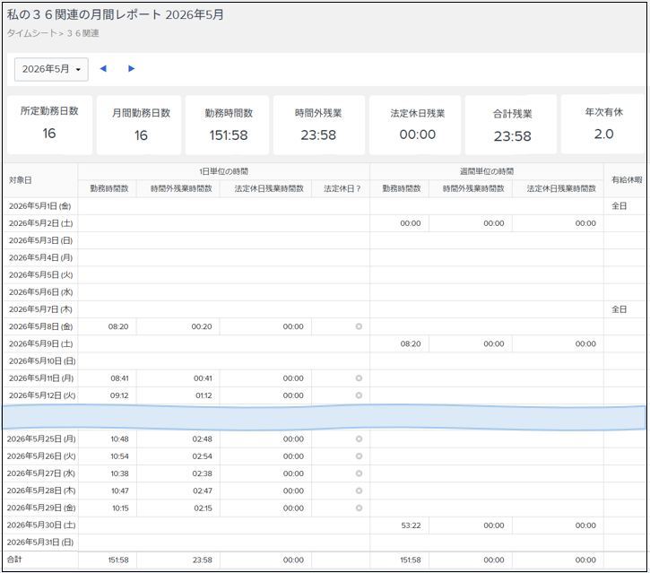The height and width of the screenshot is (573, 650).
Task: Select the 時間外残業 23:58 summary card
Action: (319, 125)
